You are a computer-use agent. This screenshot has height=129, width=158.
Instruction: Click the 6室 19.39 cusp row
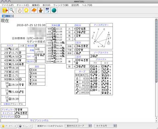13,68
